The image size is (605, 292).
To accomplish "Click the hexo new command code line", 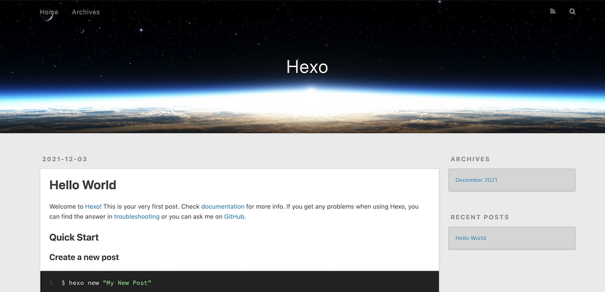I will tap(107, 283).
